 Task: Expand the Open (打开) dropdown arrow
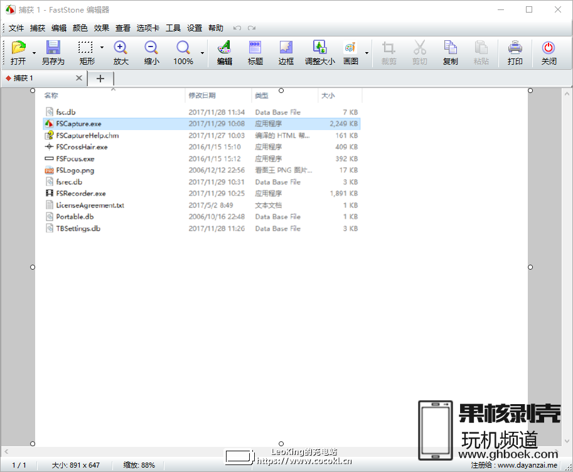[x=34, y=53]
